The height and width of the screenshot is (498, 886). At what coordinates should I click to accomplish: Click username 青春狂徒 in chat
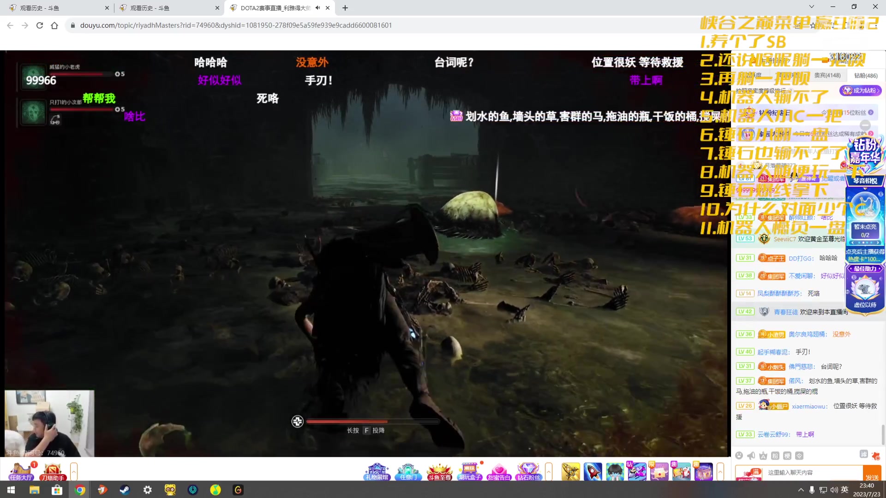coord(786,312)
